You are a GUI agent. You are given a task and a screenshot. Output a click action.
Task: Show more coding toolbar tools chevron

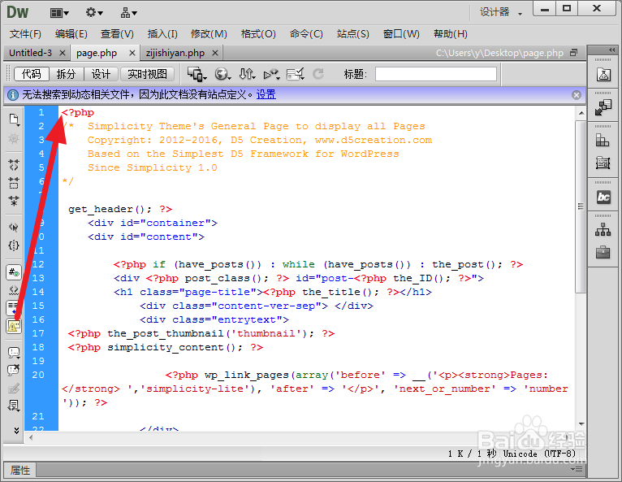click(16, 430)
